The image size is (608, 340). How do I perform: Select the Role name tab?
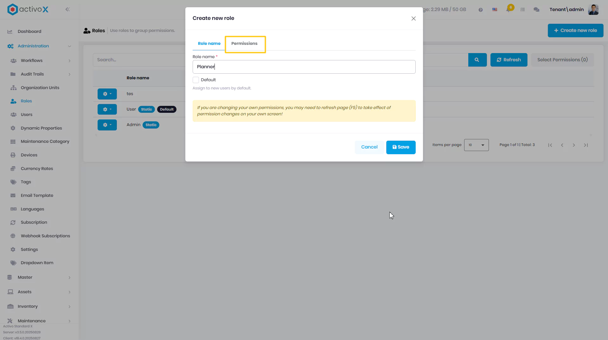point(209,44)
